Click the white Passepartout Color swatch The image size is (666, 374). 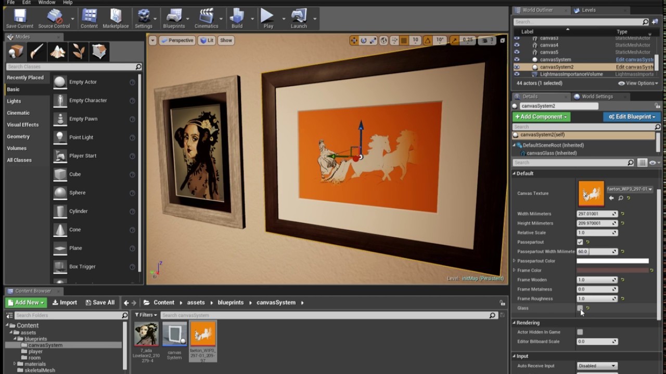tap(613, 261)
